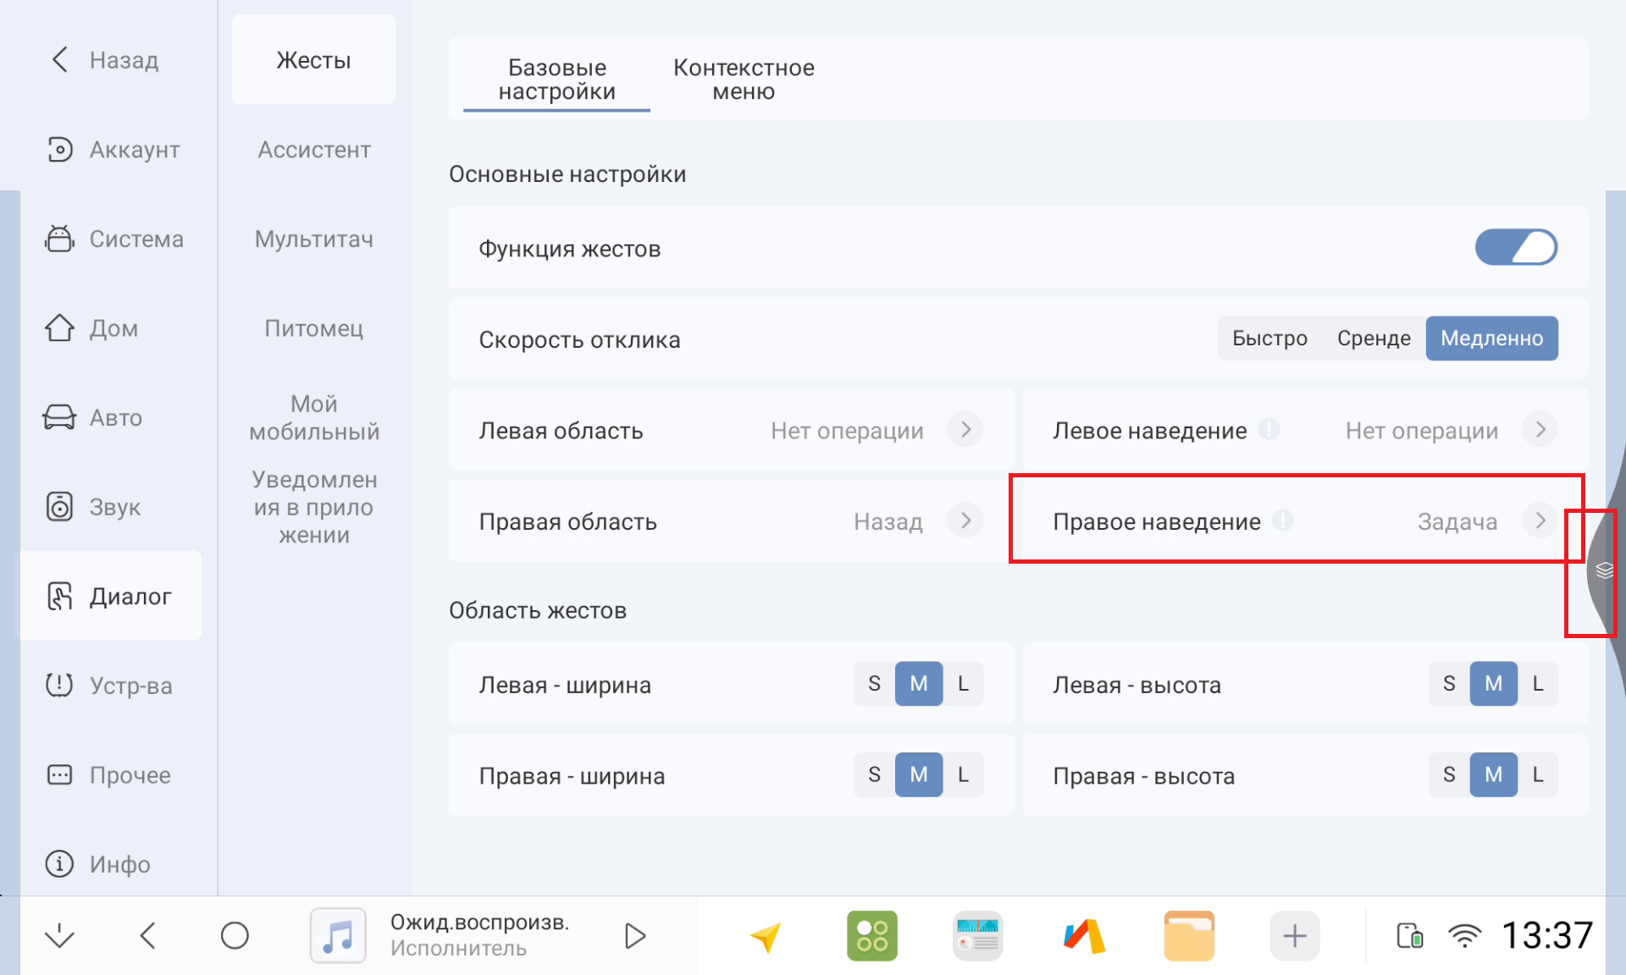
Task: Open the Устр-ва devices icon
Action: pyautogui.click(x=59, y=685)
